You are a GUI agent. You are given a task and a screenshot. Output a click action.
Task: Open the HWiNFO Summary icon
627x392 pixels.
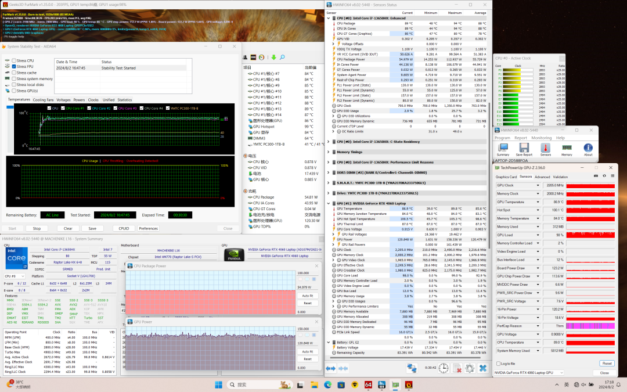pos(503,149)
